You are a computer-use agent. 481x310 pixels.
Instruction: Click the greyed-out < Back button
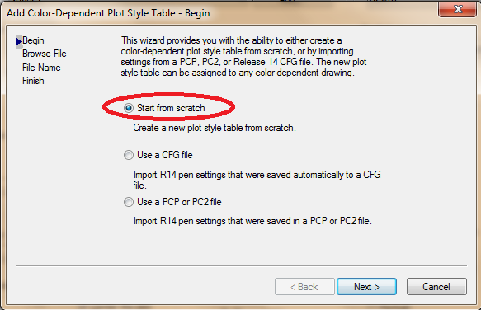click(304, 287)
